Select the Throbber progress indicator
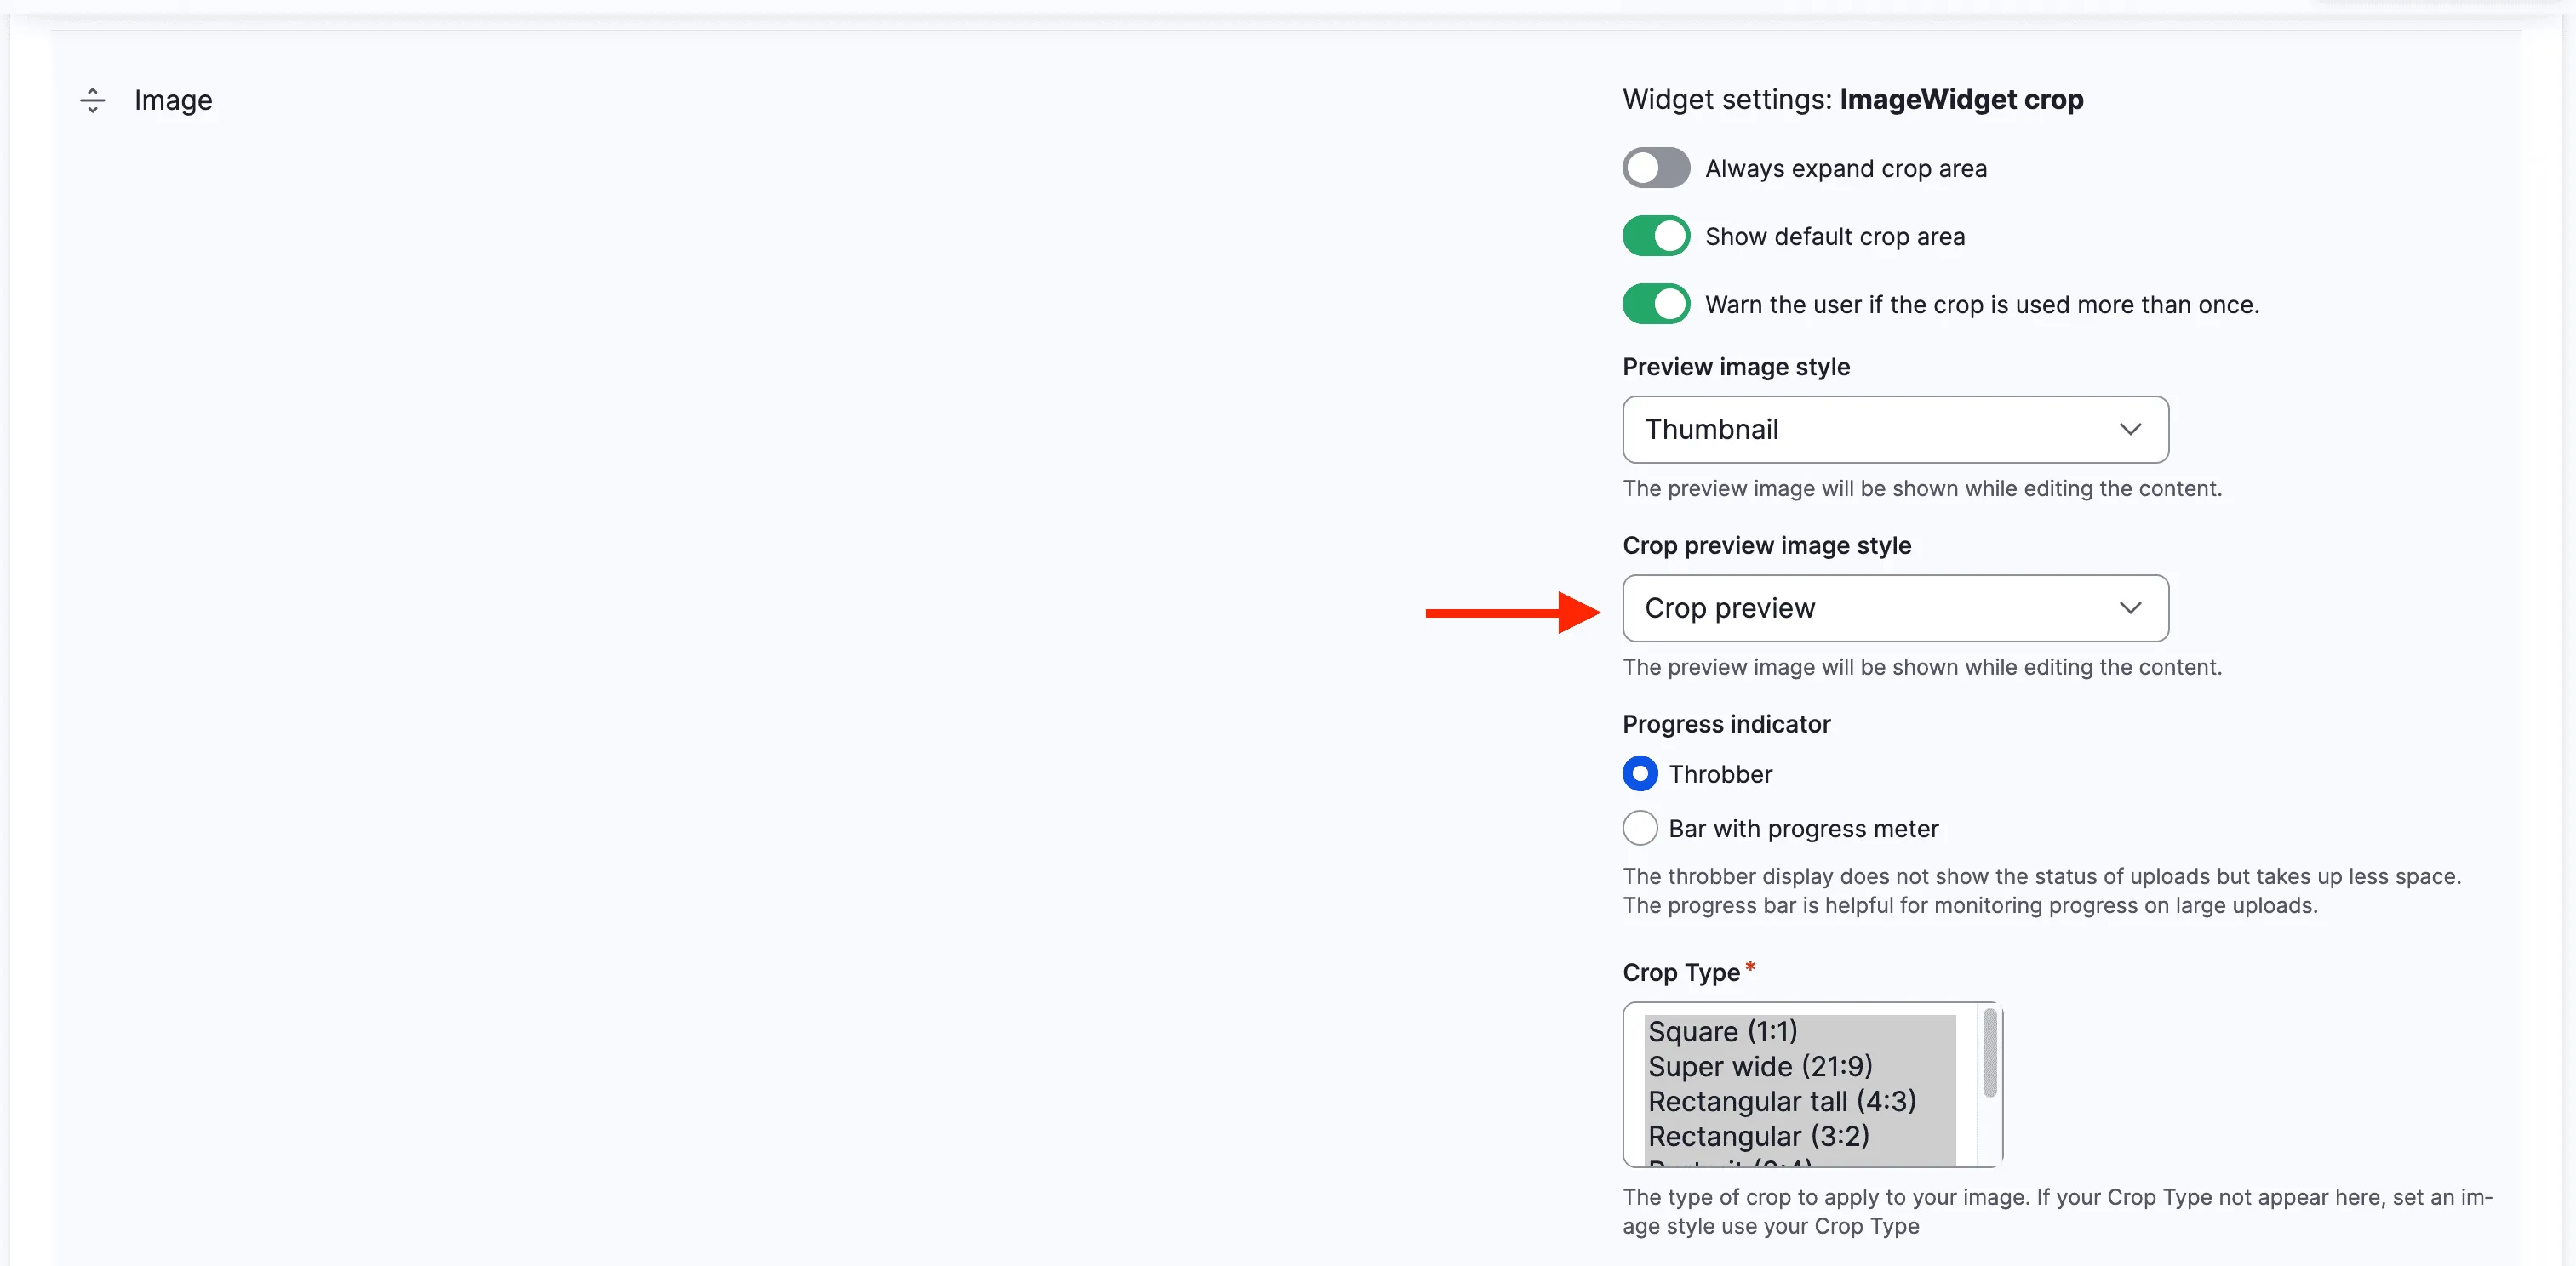2576x1266 pixels. pyautogui.click(x=1639, y=773)
